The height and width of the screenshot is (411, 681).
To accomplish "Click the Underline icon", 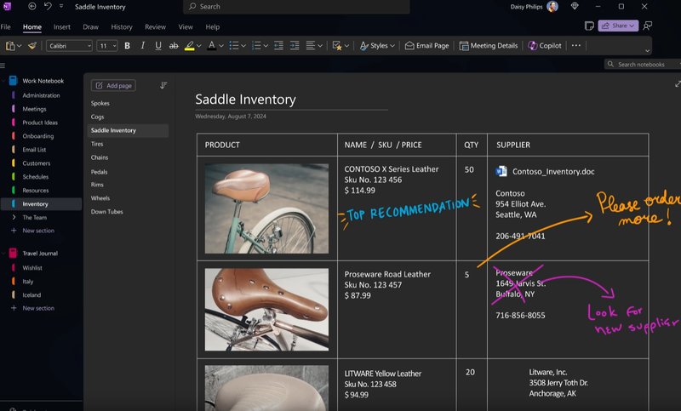I will tap(158, 46).
